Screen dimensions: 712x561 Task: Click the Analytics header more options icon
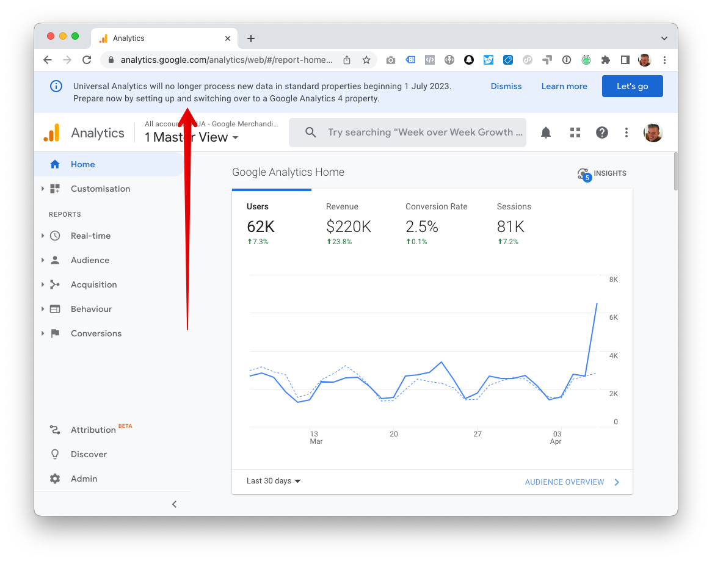tap(626, 132)
